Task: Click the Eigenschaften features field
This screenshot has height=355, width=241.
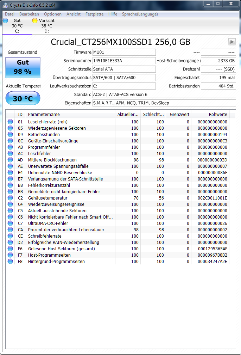Action: pyautogui.click(x=164, y=103)
